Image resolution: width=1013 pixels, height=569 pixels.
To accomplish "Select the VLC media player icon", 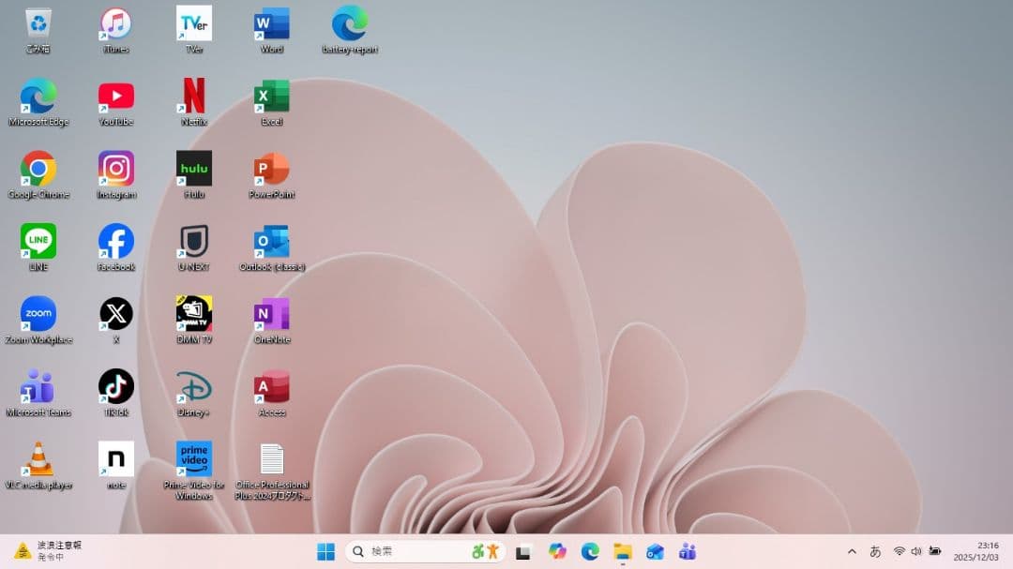I will click(x=38, y=459).
